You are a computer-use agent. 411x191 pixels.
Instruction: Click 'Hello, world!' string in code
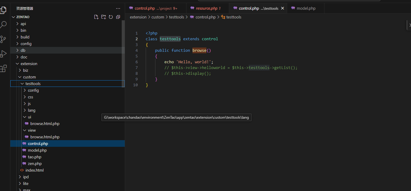194,62
